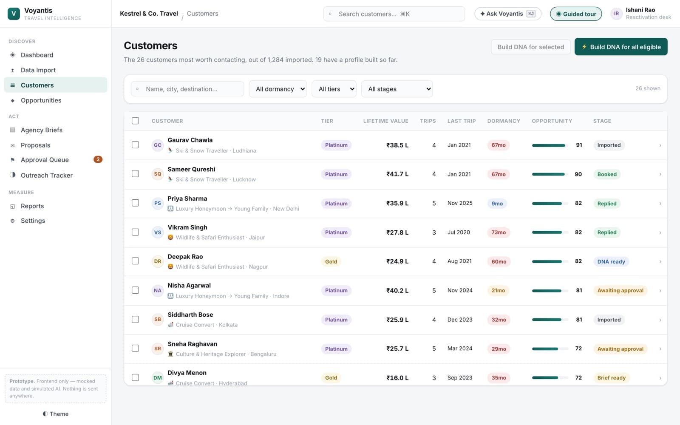The height and width of the screenshot is (425, 680).
Task: Select Sneha Raghavan's checkbox
Action: (135, 348)
